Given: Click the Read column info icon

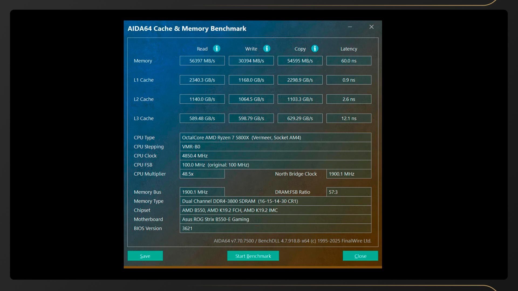Looking at the screenshot, I should click(216, 48).
